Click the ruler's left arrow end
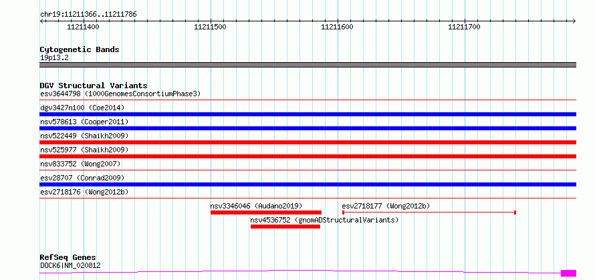 (41, 21)
